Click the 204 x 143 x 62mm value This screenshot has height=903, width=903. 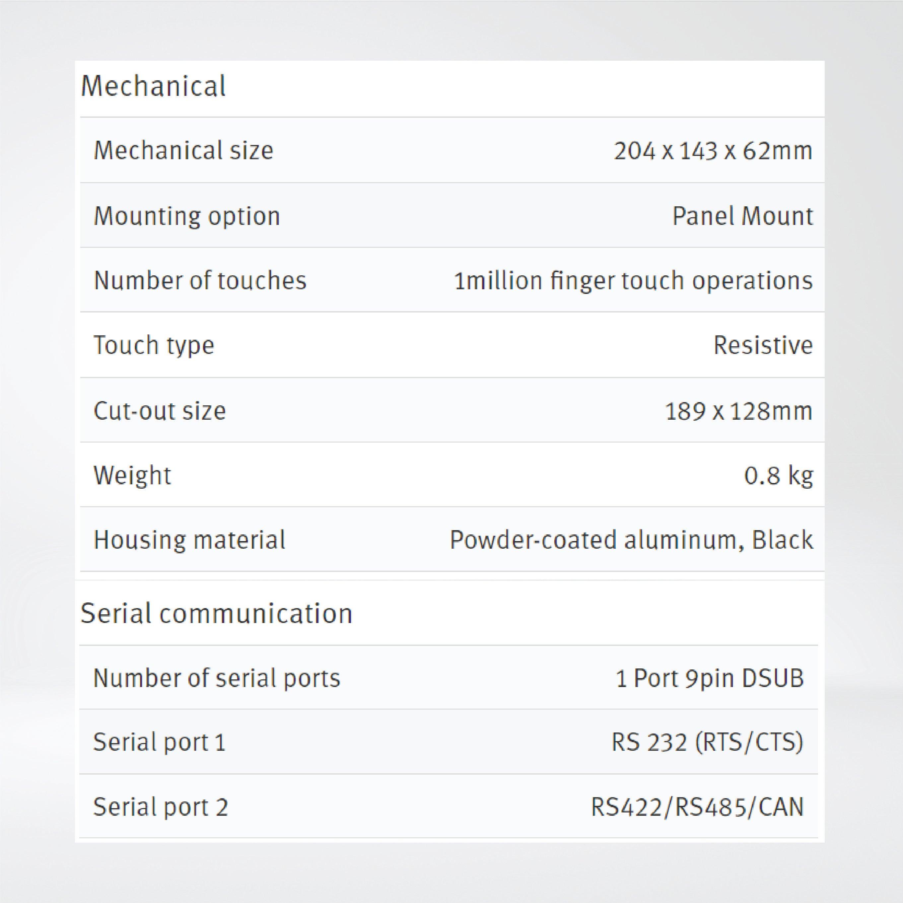(x=713, y=151)
